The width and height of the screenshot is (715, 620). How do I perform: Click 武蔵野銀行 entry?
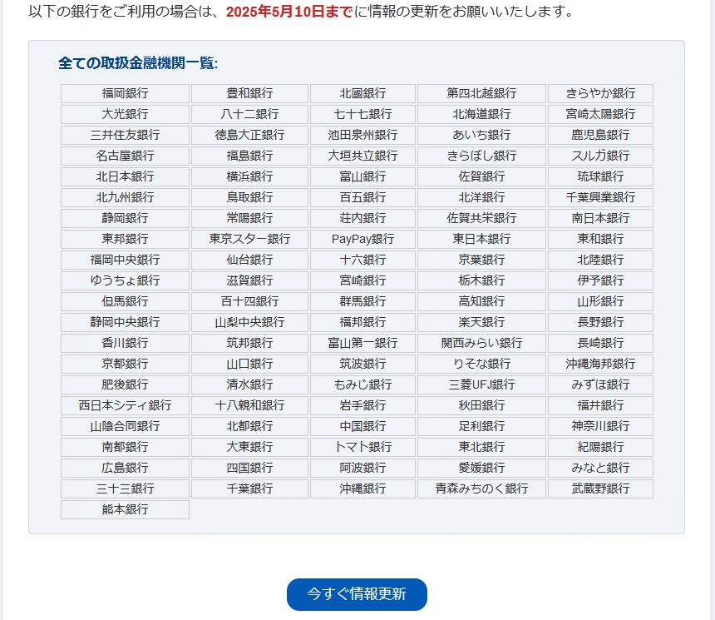pyautogui.click(x=600, y=489)
